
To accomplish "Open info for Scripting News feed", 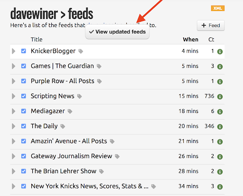I will 220,96.
